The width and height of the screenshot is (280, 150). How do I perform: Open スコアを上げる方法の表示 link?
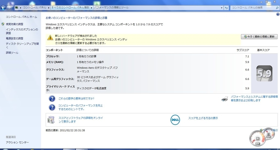(203, 118)
